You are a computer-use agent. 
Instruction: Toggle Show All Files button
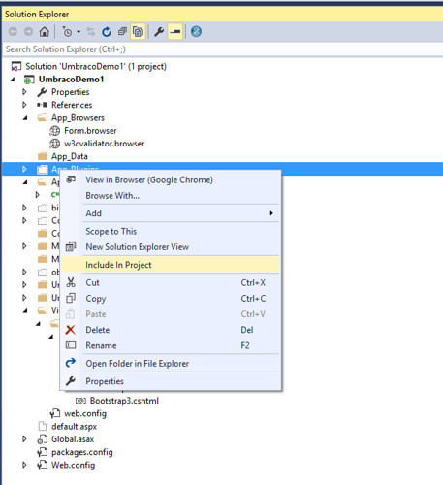point(138,31)
